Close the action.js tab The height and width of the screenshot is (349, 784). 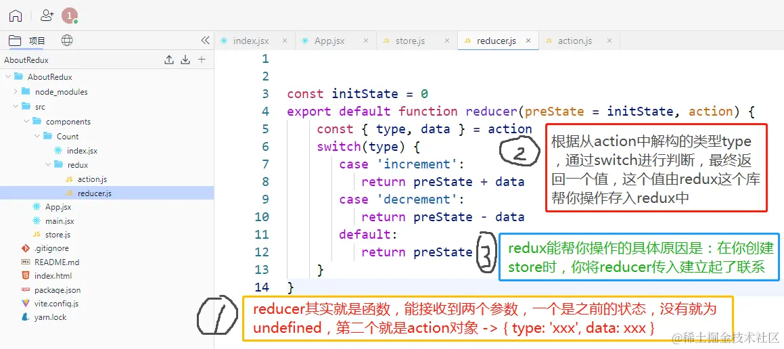pyautogui.click(x=609, y=41)
